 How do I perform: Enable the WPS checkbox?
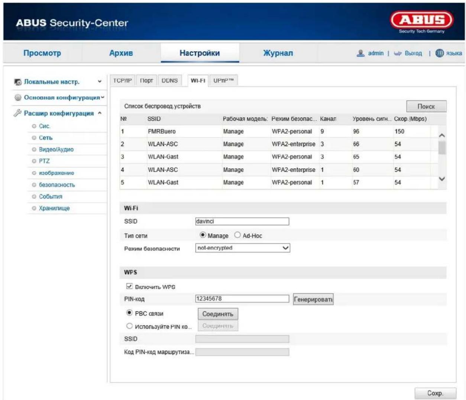tap(129, 286)
